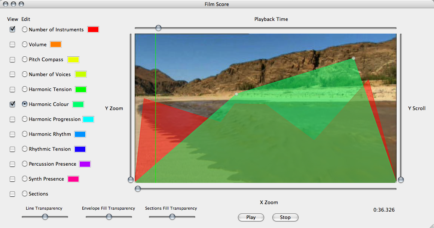Click the Y Scroll slider knob
The image size is (434, 228).
point(401,180)
